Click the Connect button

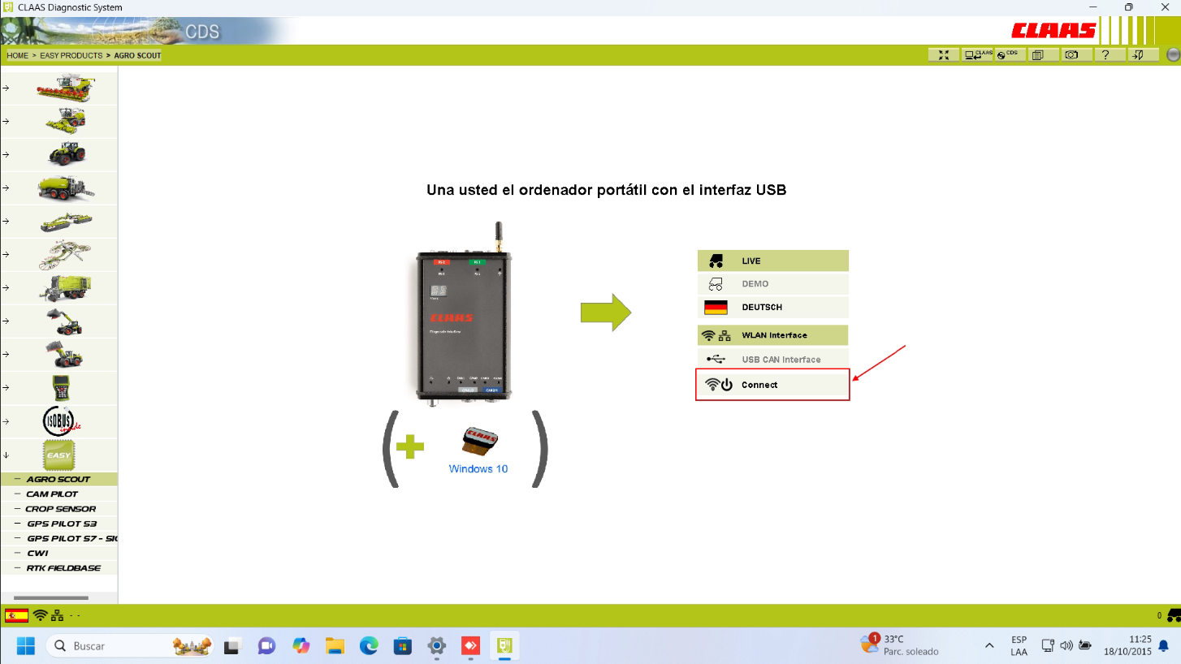point(772,385)
